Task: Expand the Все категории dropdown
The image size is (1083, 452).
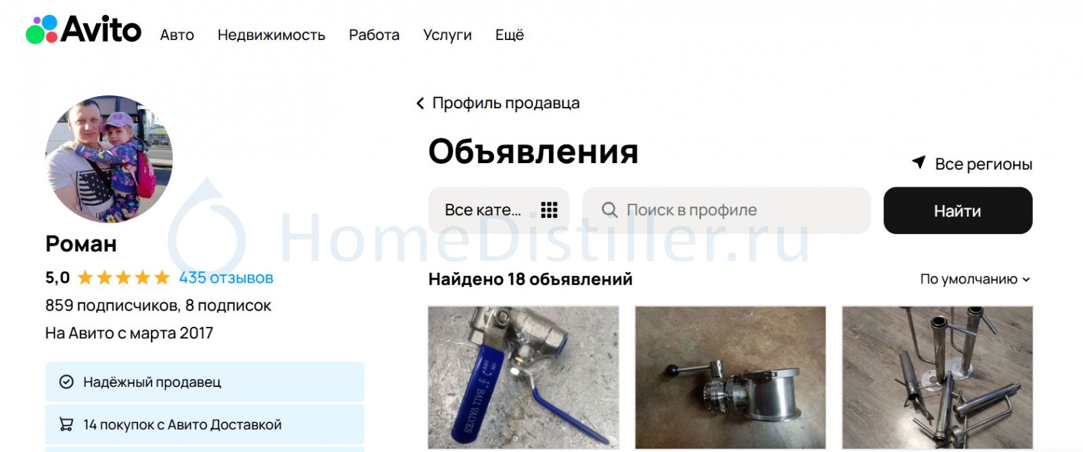Action: (x=499, y=210)
